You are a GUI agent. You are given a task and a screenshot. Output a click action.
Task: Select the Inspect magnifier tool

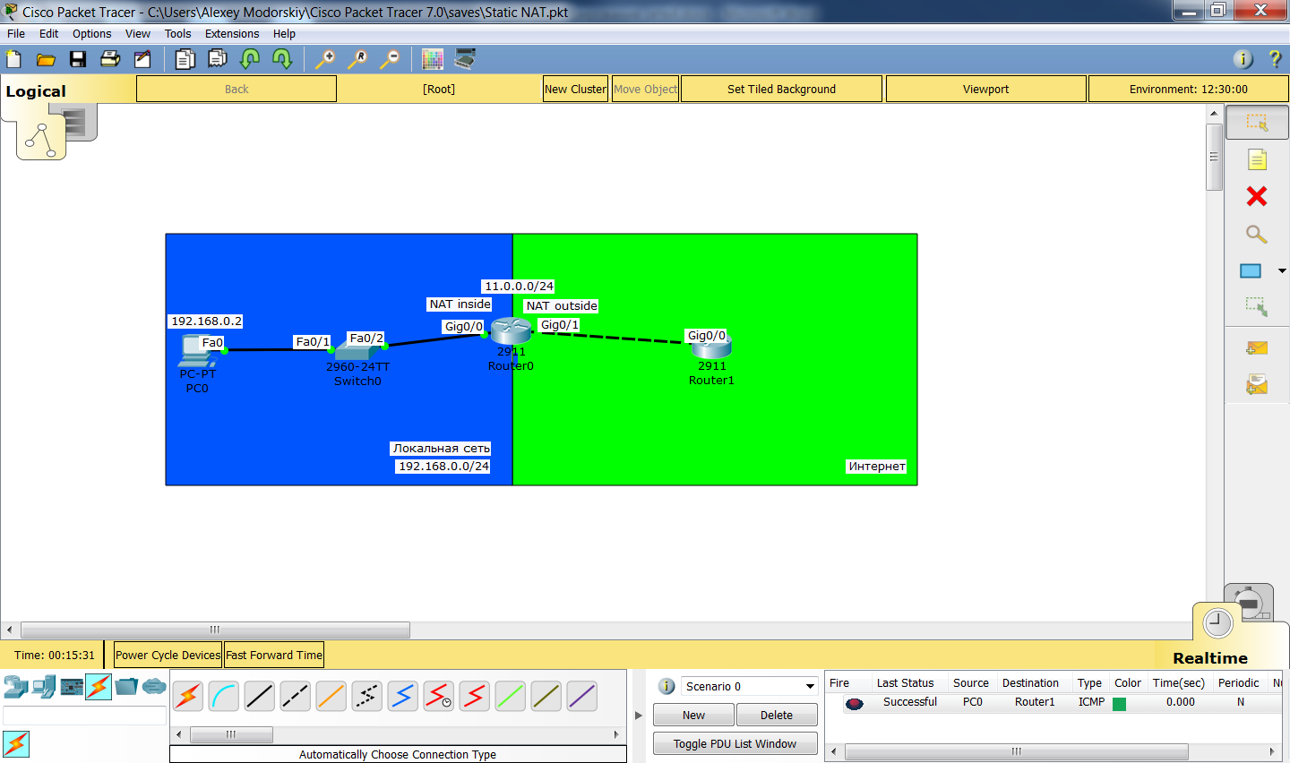1257,235
